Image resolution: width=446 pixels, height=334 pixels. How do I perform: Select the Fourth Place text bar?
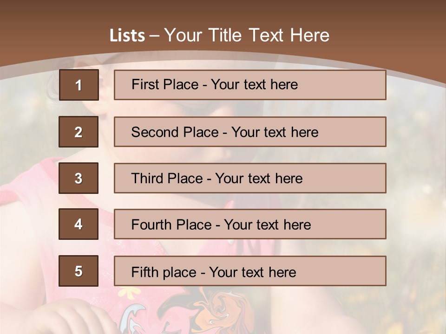[250, 224]
